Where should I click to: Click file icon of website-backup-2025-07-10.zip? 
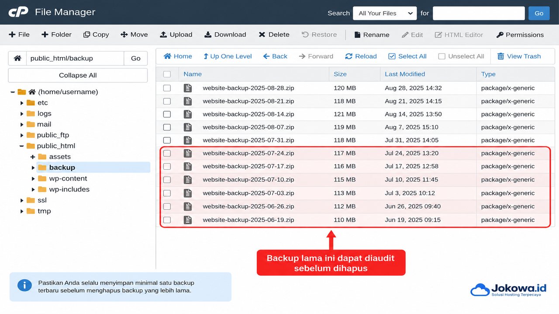(x=188, y=180)
